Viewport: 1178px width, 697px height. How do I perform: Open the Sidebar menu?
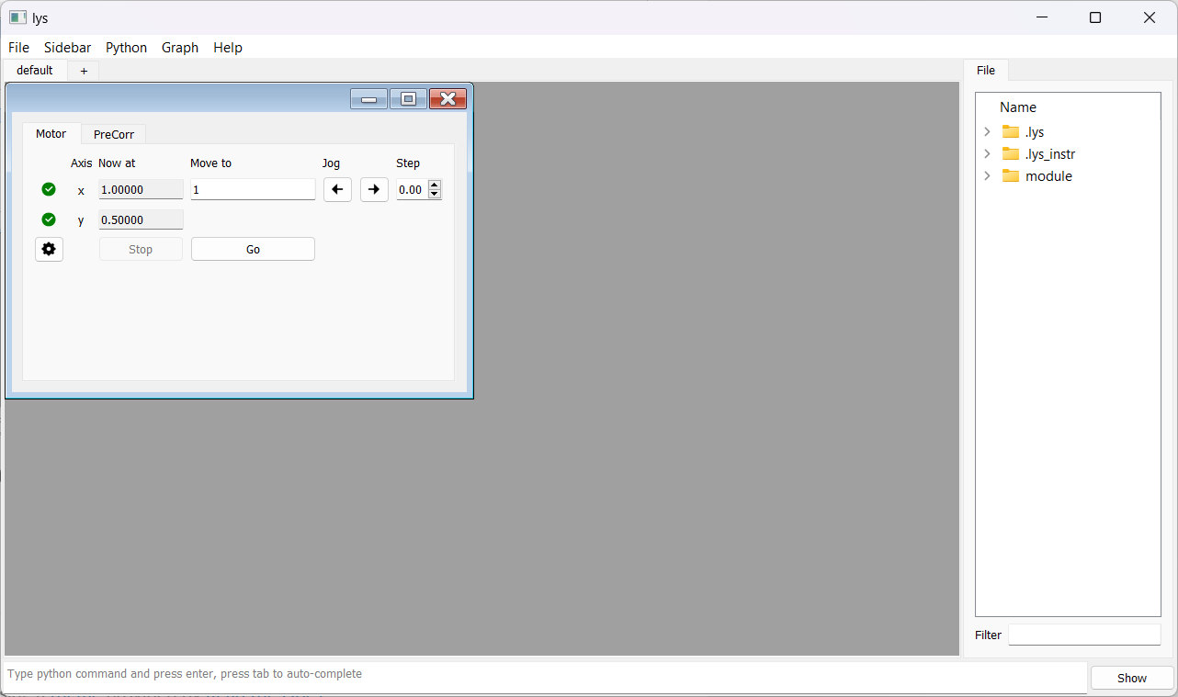(x=67, y=48)
